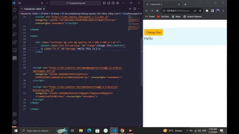
Task: Open Task View on the taskbar
Action: click(72, 131)
